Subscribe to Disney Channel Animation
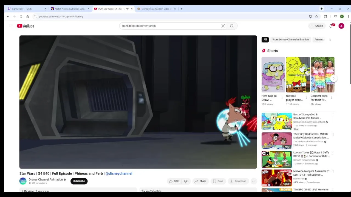Viewport: 351px width, 197px height. [79, 181]
